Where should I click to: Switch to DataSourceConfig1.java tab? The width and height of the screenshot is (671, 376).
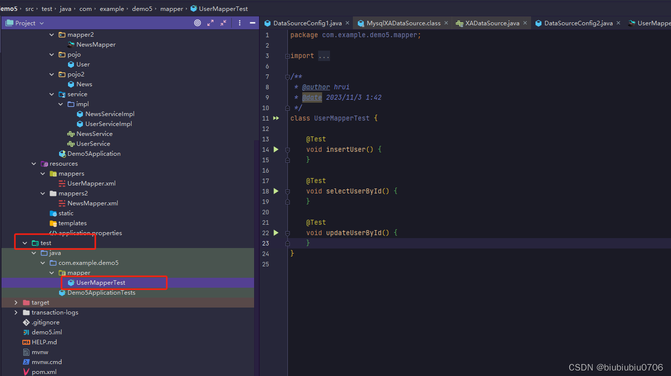(308, 23)
